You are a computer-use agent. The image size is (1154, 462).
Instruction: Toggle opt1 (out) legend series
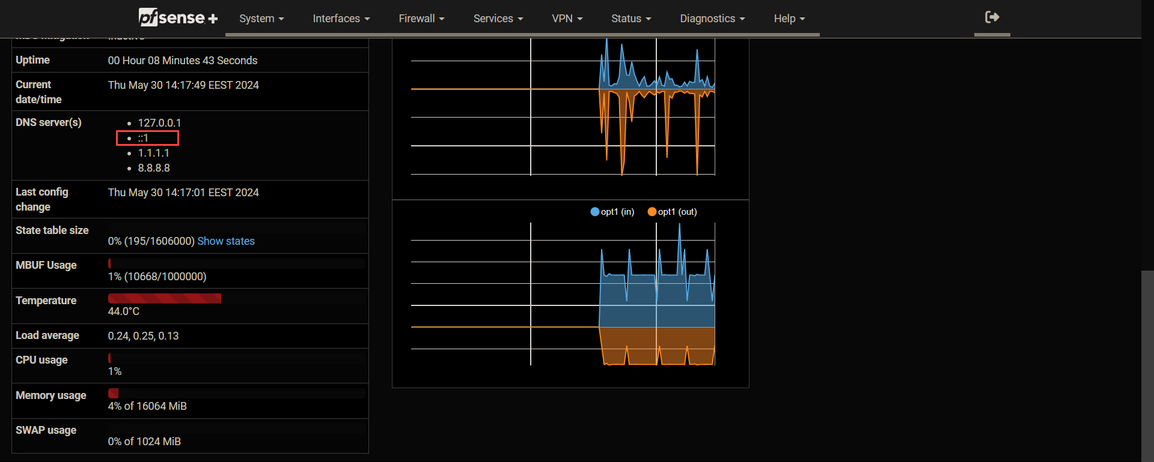[x=672, y=212]
